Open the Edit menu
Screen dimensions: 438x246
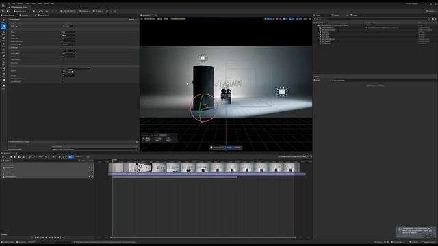[x=14, y=3]
